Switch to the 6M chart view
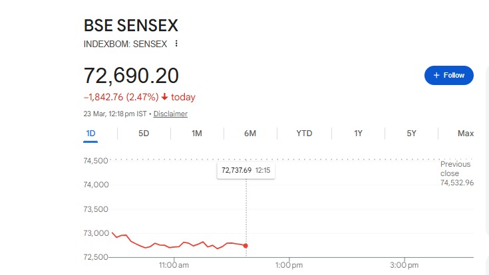 point(250,134)
